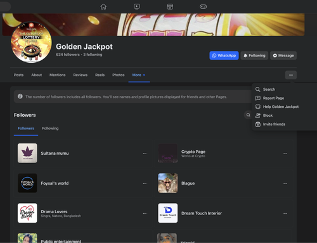This screenshot has height=243, width=317.
Task: Click the Drama Lovers name link
Action: 54,211
